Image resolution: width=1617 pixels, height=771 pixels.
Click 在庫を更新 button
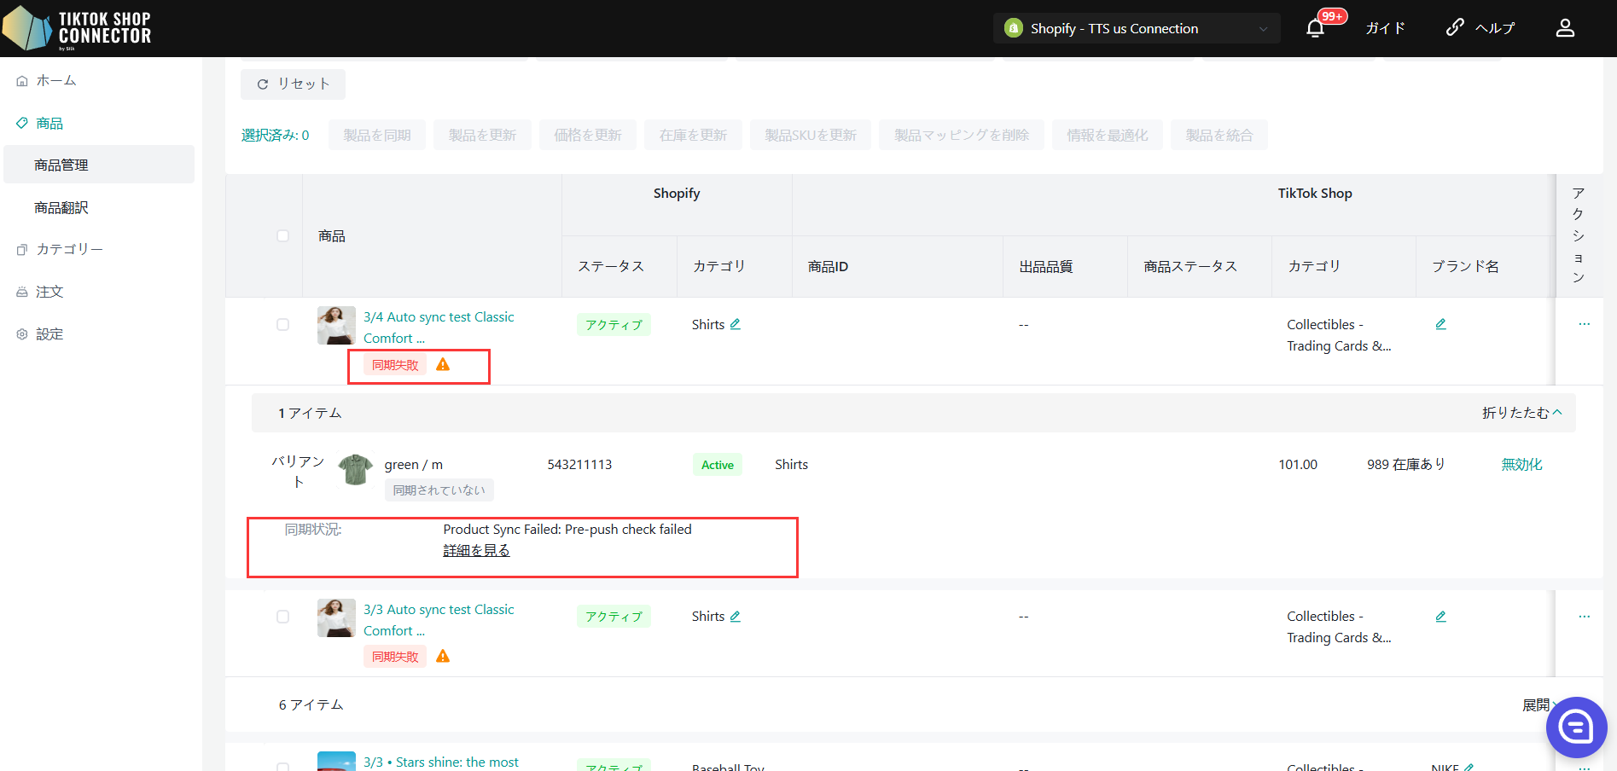693,135
